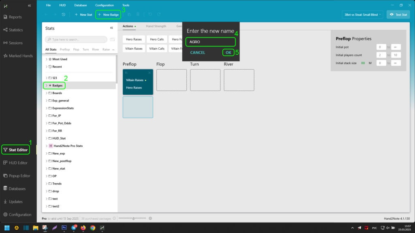Switch stack size unit to M
Viewport: 415px width, 233px height.
point(370,63)
